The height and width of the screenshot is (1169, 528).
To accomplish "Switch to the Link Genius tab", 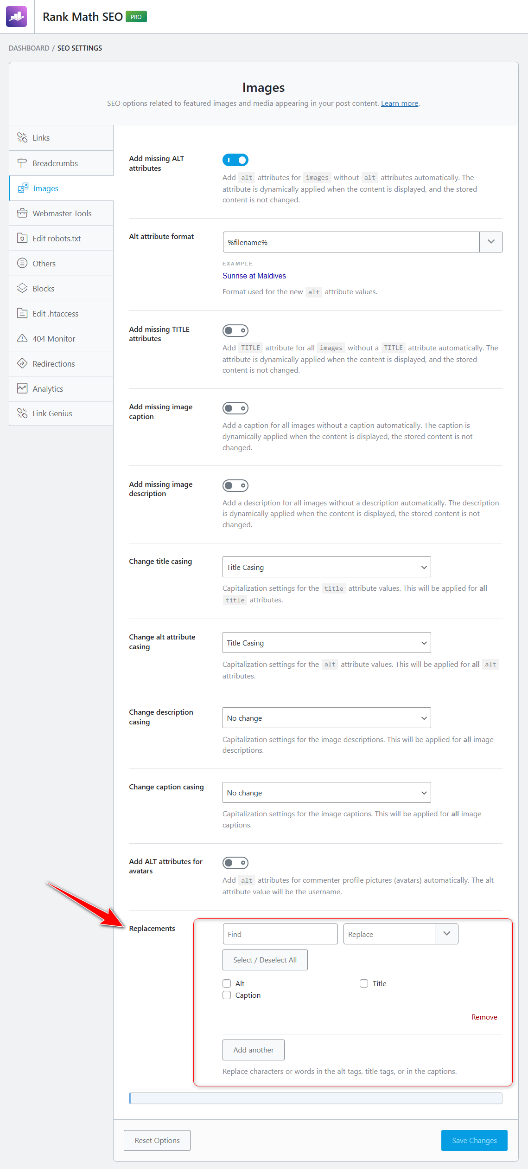I will pyautogui.click(x=61, y=413).
